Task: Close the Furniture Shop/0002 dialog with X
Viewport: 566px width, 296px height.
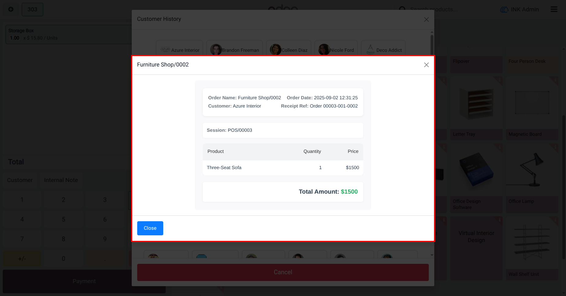Action: [426, 65]
